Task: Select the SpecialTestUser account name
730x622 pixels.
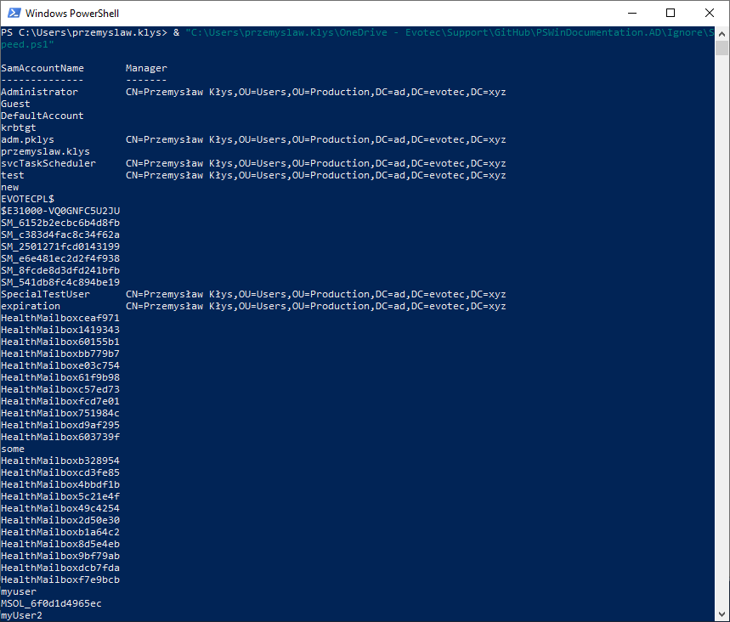Action: pyautogui.click(x=45, y=294)
